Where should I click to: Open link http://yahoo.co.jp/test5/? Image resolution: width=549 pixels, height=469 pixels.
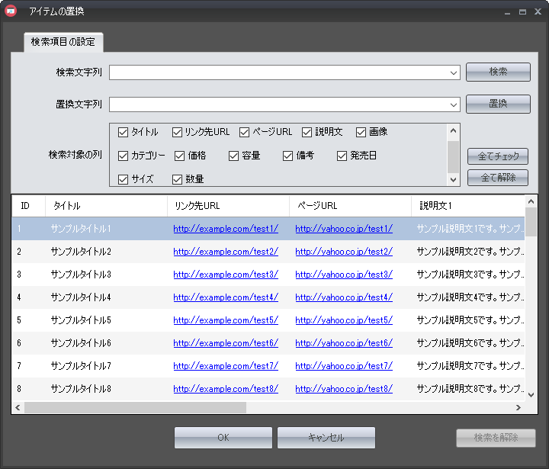tap(344, 320)
